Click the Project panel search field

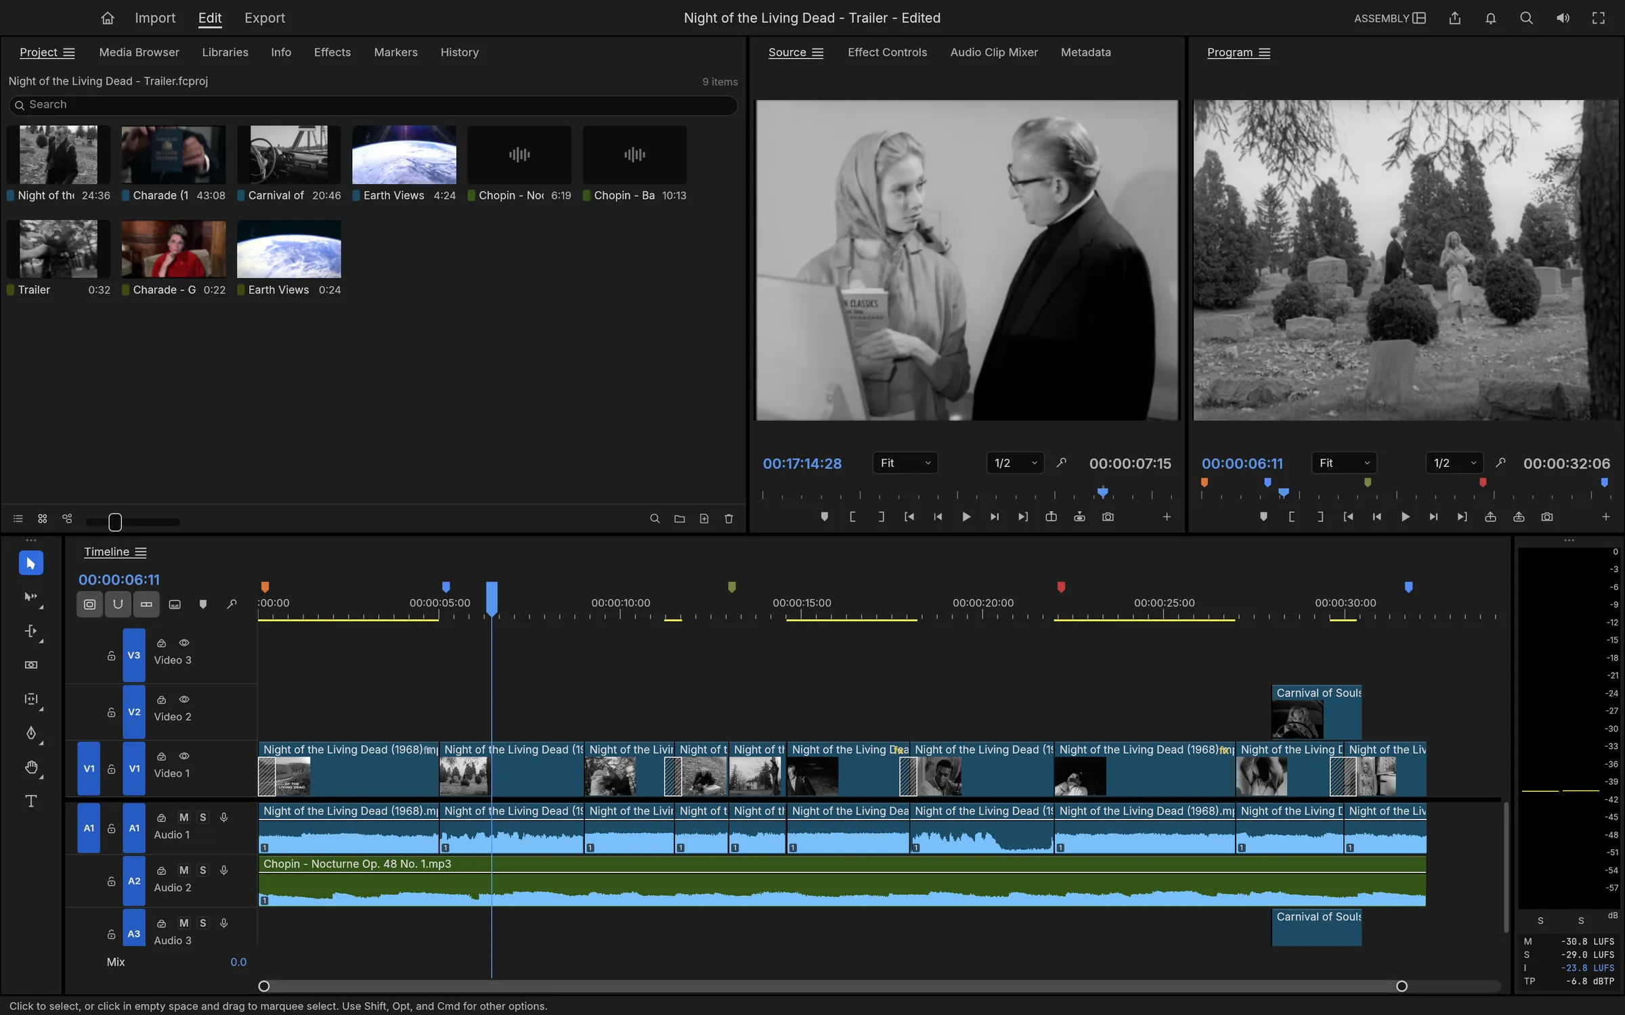(372, 105)
